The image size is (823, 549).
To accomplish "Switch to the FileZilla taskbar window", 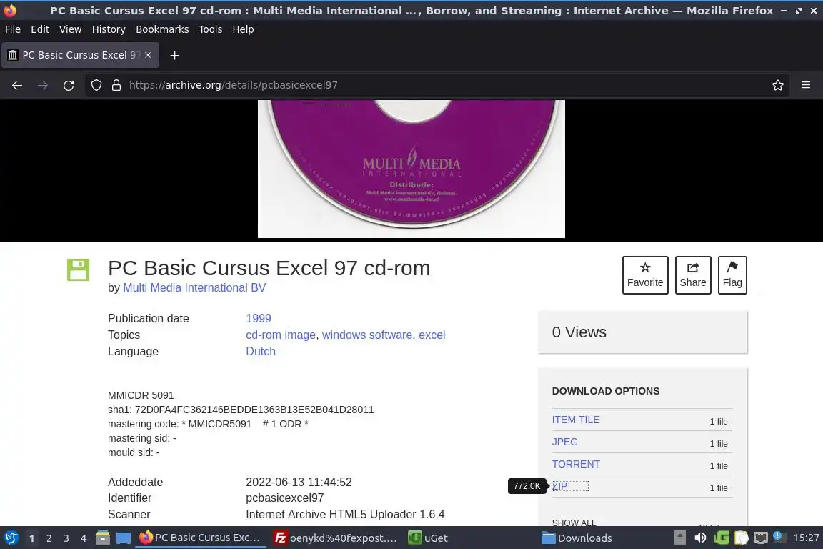I will [335, 538].
